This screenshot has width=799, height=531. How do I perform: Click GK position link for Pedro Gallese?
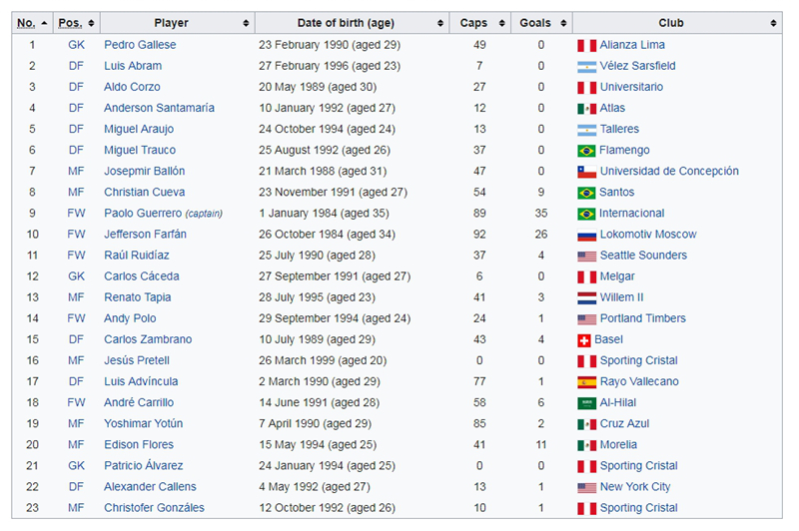point(77,45)
